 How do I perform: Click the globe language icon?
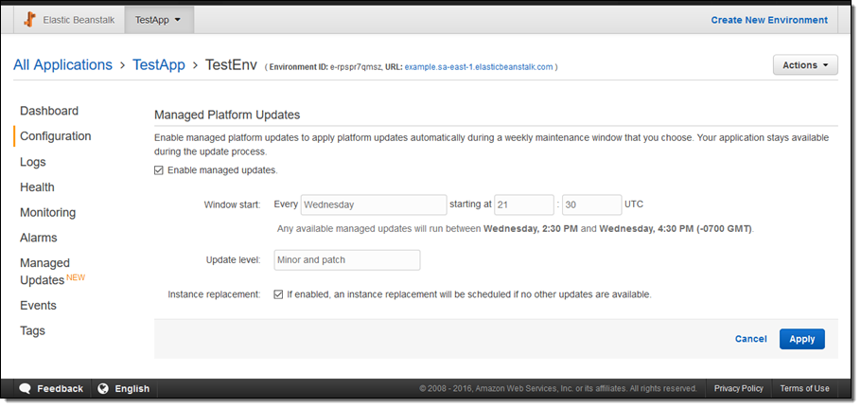click(103, 388)
